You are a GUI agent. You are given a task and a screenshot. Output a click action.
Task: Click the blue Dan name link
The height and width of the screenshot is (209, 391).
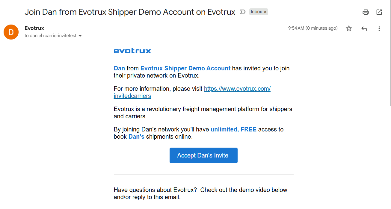(x=119, y=68)
